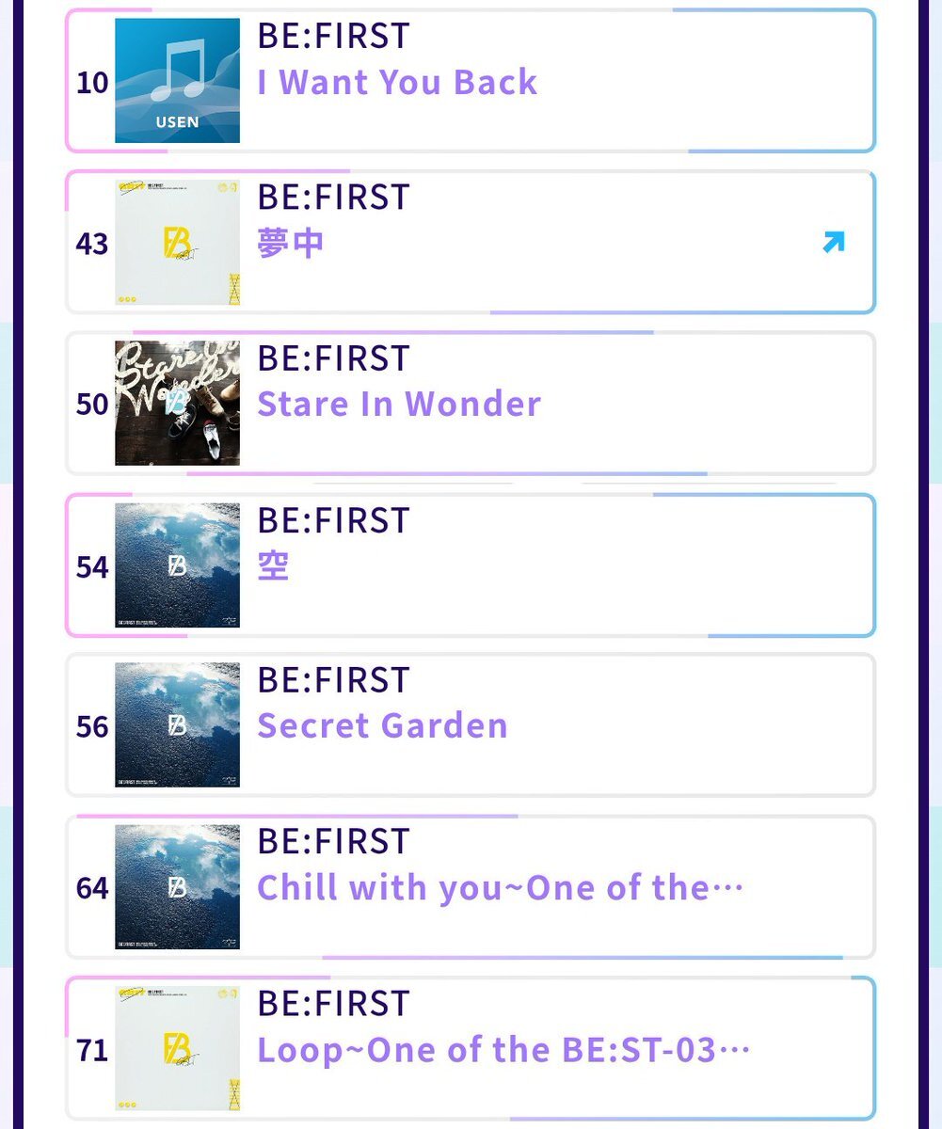Open the song I Want You Back
This screenshot has width=942, height=1129.
397,82
